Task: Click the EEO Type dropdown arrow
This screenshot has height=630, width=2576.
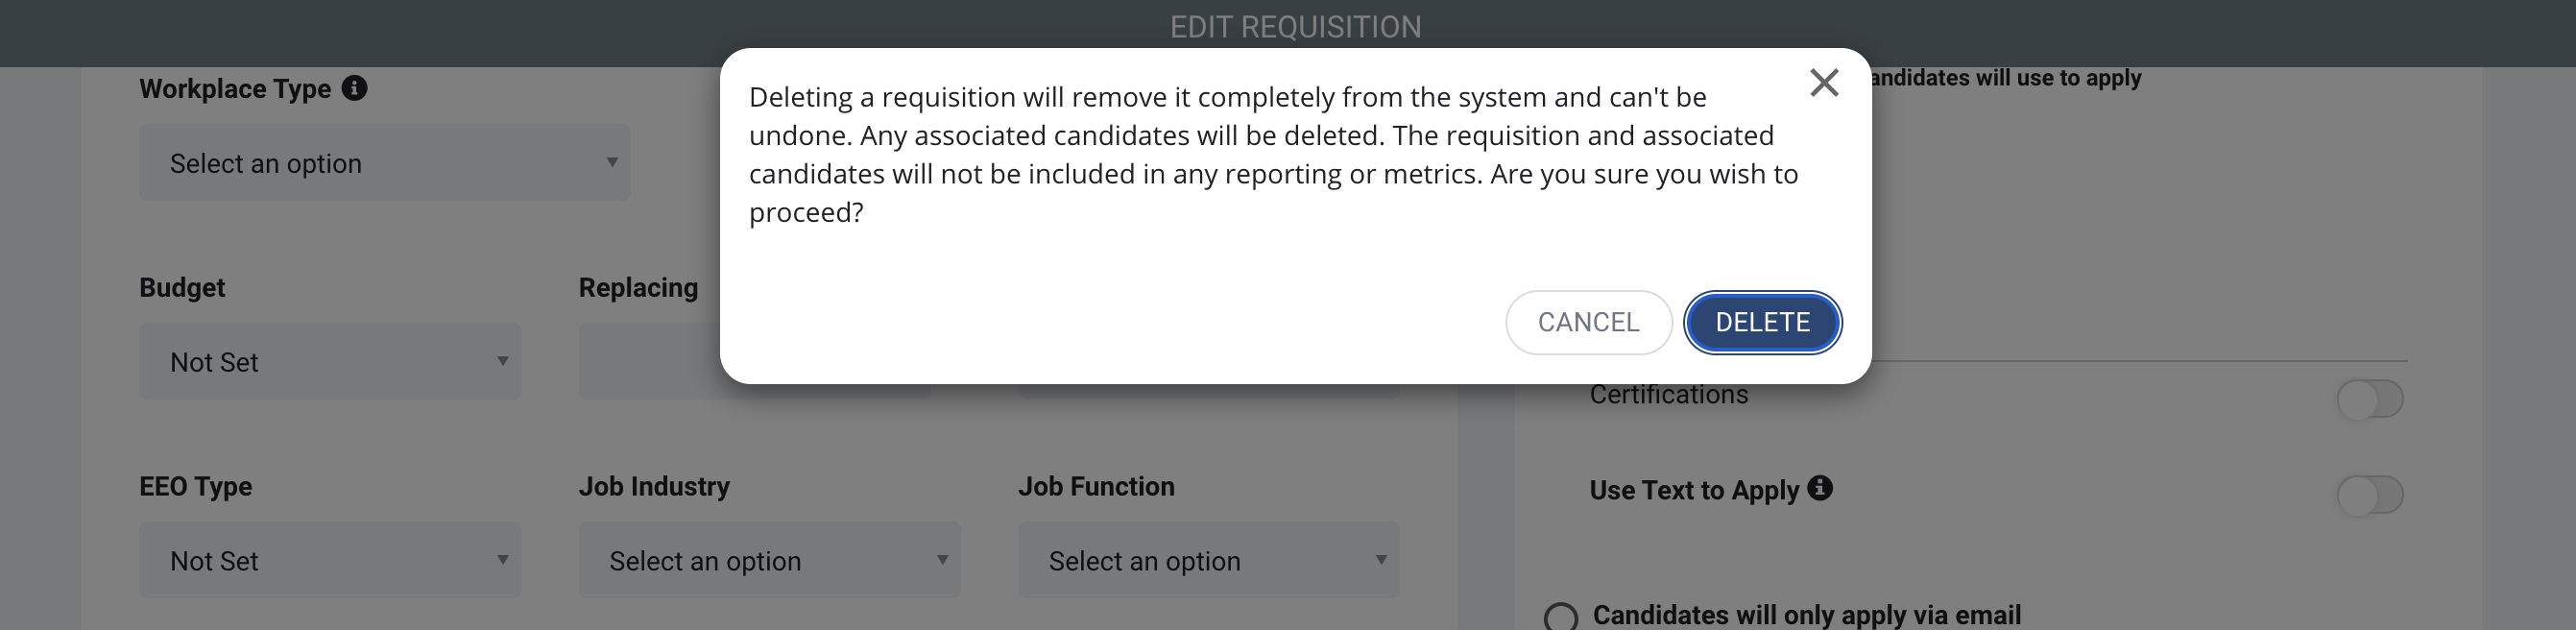Action: [503, 560]
